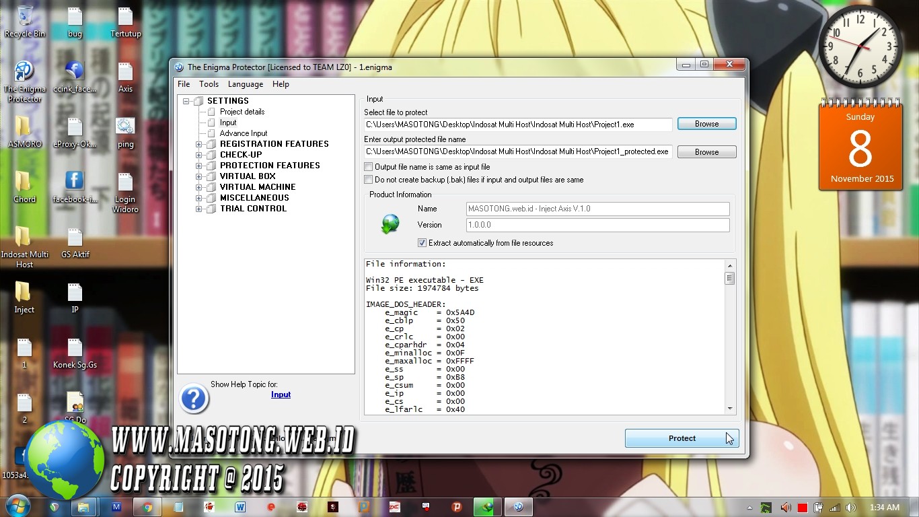Image resolution: width=919 pixels, height=517 pixels.
Task: Click the output protected file name field
Action: (x=518, y=151)
